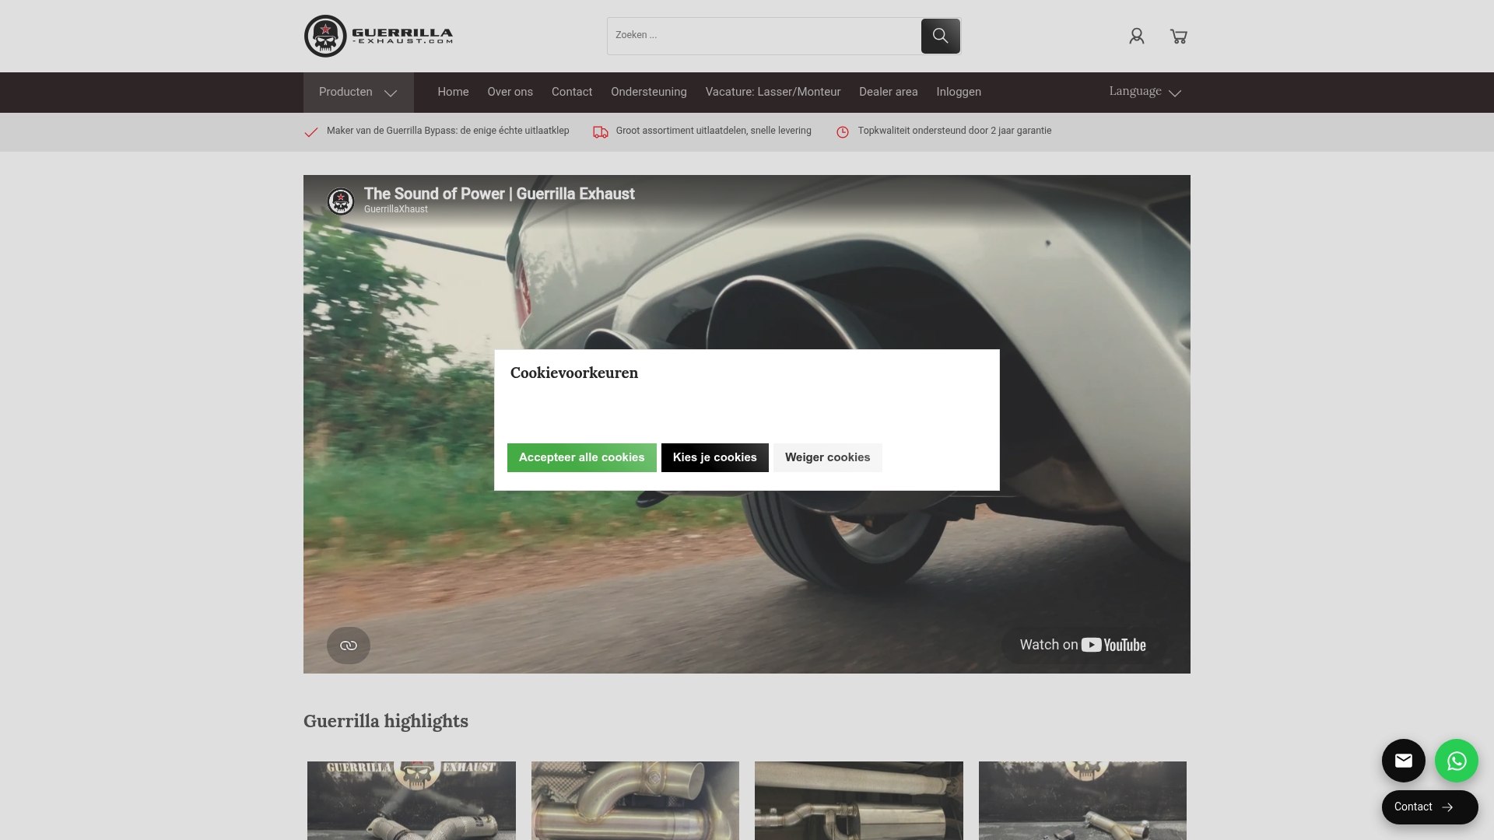Open the second highlight thumbnail showing steel pipe

[x=635, y=800]
